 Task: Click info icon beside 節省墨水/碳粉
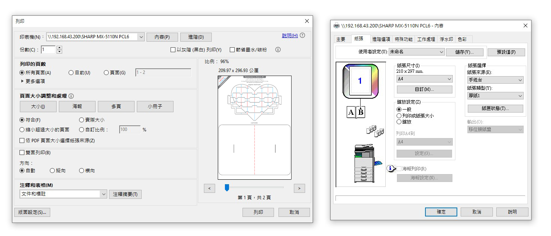click(278, 50)
